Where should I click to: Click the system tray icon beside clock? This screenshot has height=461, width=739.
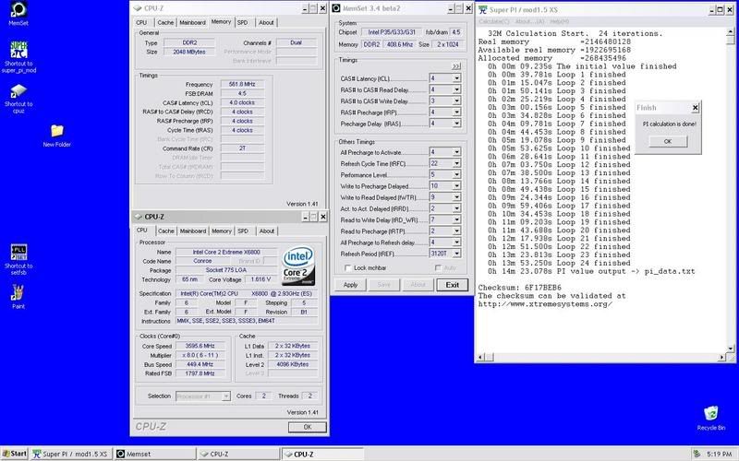pos(697,454)
